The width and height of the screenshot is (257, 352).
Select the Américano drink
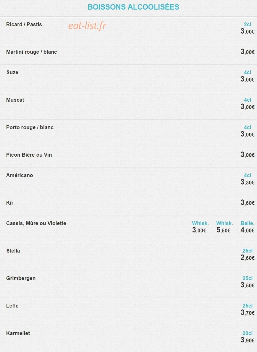tap(20, 175)
